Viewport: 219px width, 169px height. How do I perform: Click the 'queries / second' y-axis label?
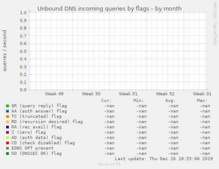(x=4, y=51)
